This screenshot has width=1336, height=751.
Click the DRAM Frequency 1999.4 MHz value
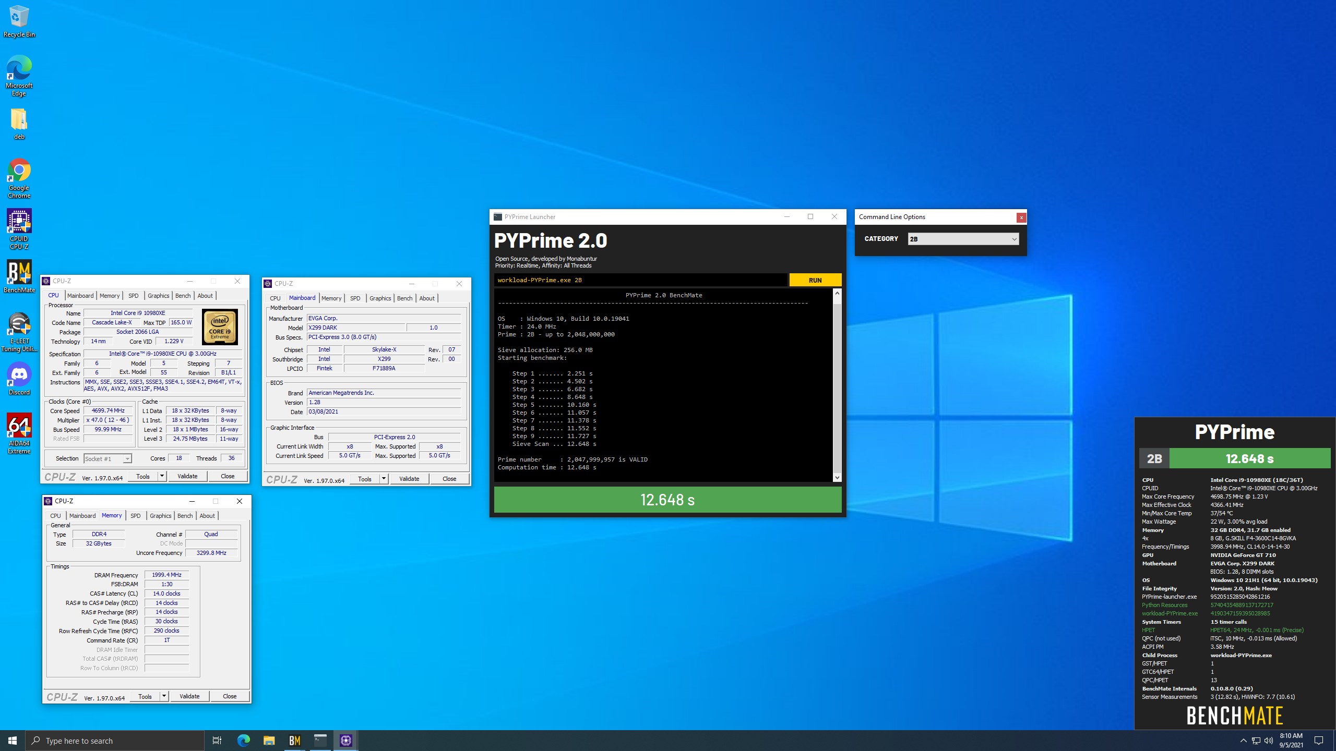tap(166, 575)
